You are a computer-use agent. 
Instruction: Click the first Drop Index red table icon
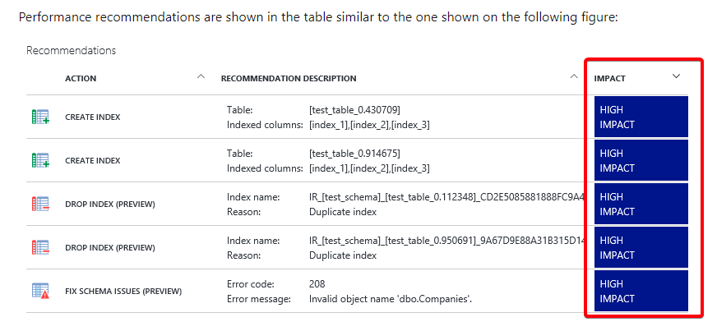[40, 204]
